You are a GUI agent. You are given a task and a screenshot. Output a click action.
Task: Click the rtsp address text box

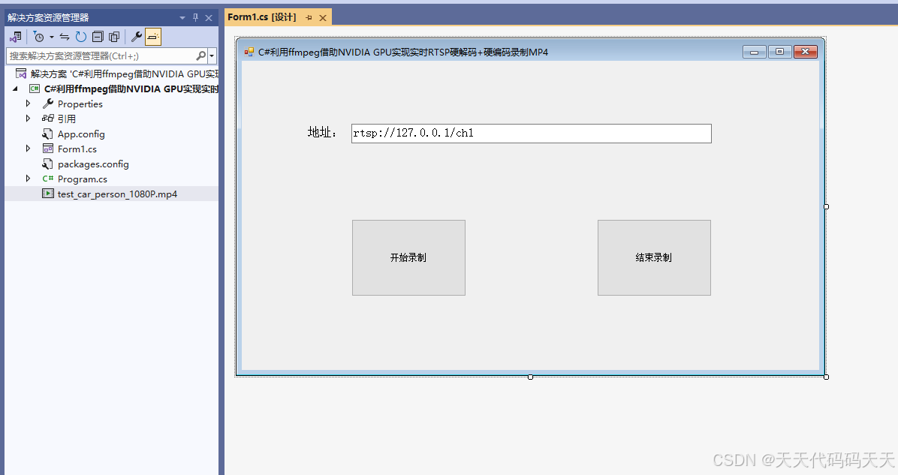point(532,134)
